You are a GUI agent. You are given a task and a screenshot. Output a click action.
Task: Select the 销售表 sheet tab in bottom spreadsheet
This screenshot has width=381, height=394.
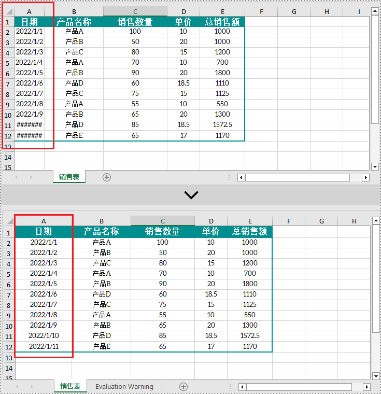(x=70, y=386)
